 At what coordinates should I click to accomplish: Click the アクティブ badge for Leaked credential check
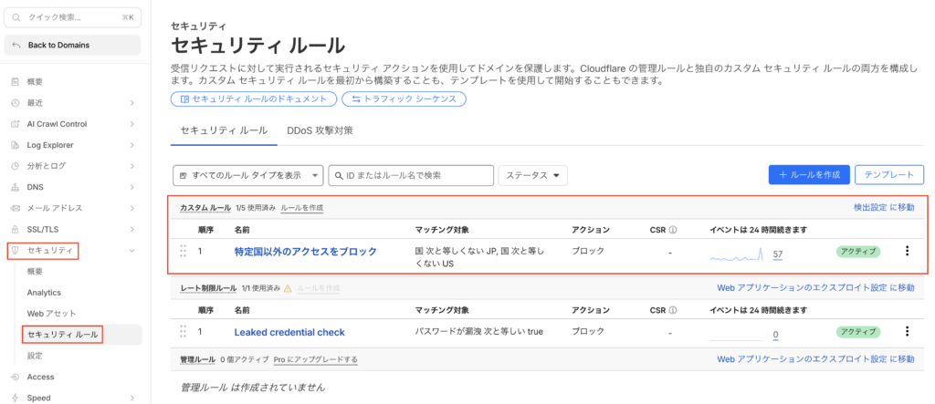coord(858,332)
